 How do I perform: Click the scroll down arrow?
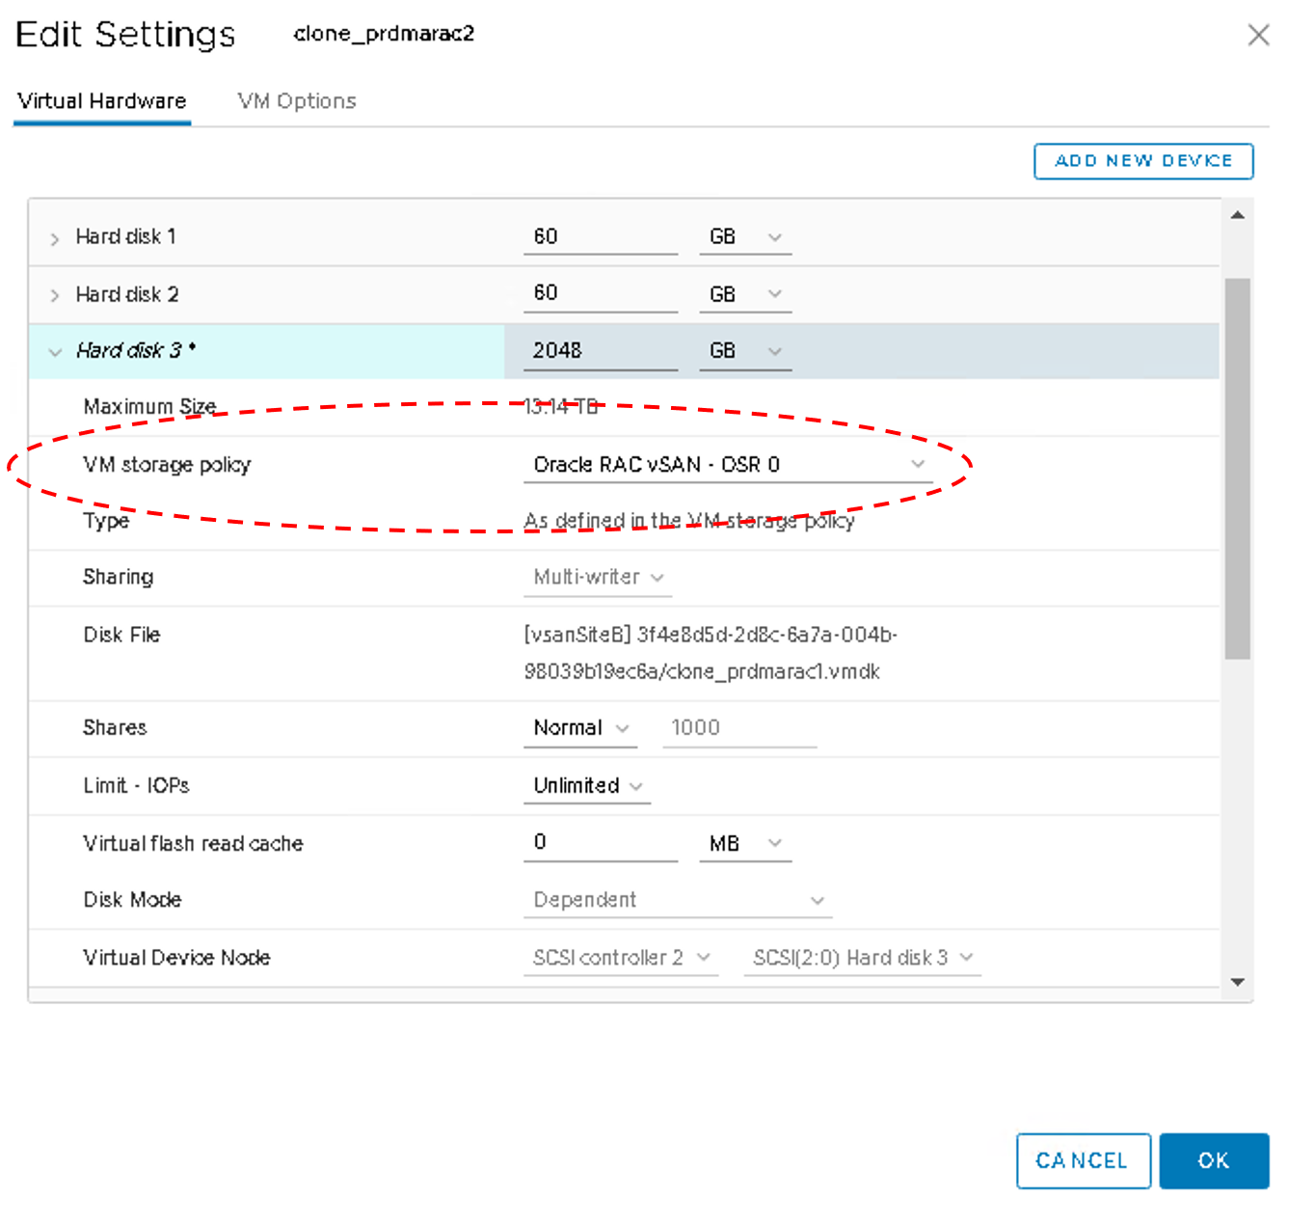tap(1238, 982)
